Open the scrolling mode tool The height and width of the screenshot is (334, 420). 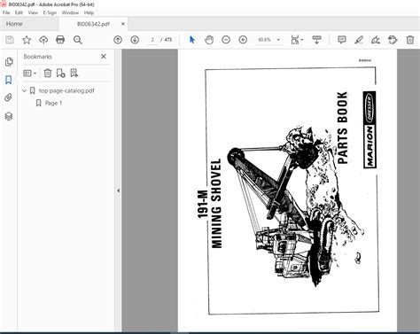[x=316, y=40]
